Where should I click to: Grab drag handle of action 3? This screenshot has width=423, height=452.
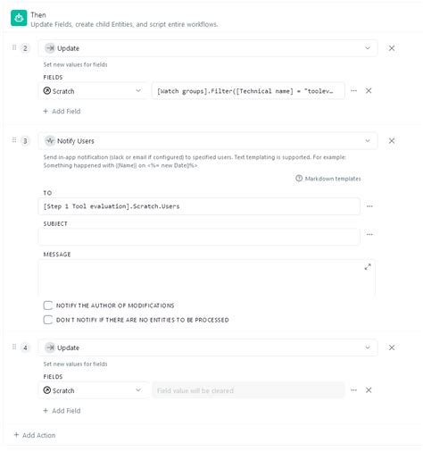coord(14,140)
